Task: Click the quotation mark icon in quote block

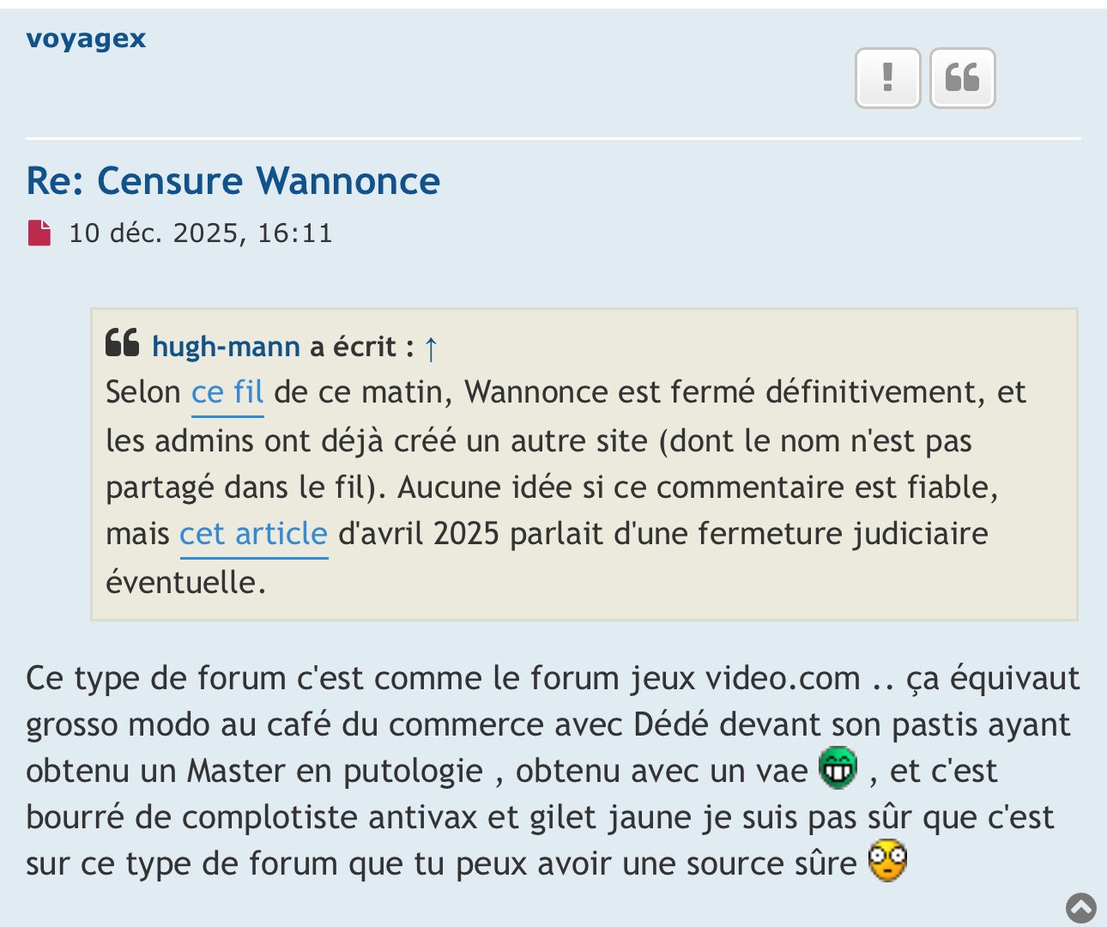Action: [x=122, y=342]
